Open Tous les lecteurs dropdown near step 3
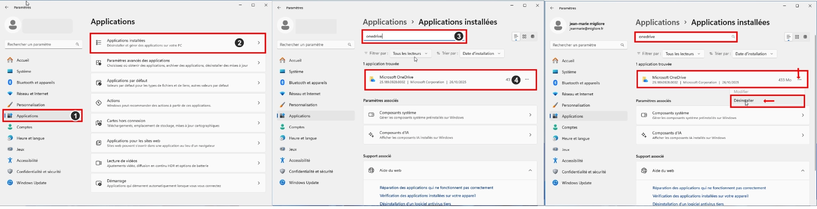The width and height of the screenshot is (817, 209). (x=410, y=54)
